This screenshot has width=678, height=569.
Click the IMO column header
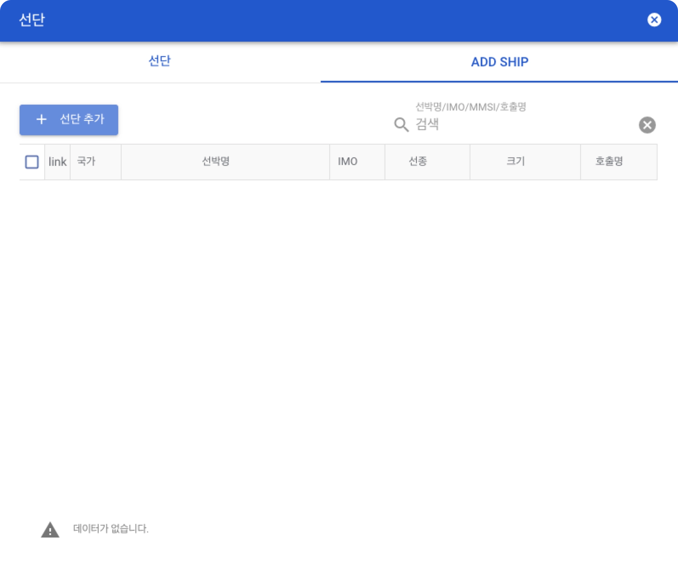coord(357,162)
